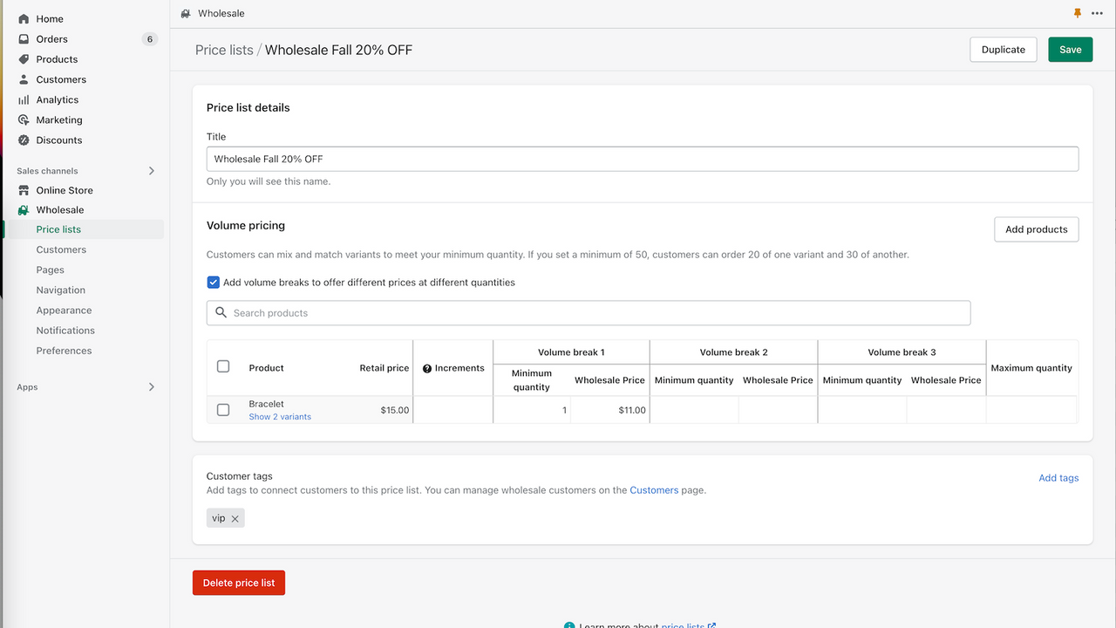Image resolution: width=1116 pixels, height=628 pixels.
Task: Edit Volume break 1 minimum quantity cell
Action: coord(532,410)
